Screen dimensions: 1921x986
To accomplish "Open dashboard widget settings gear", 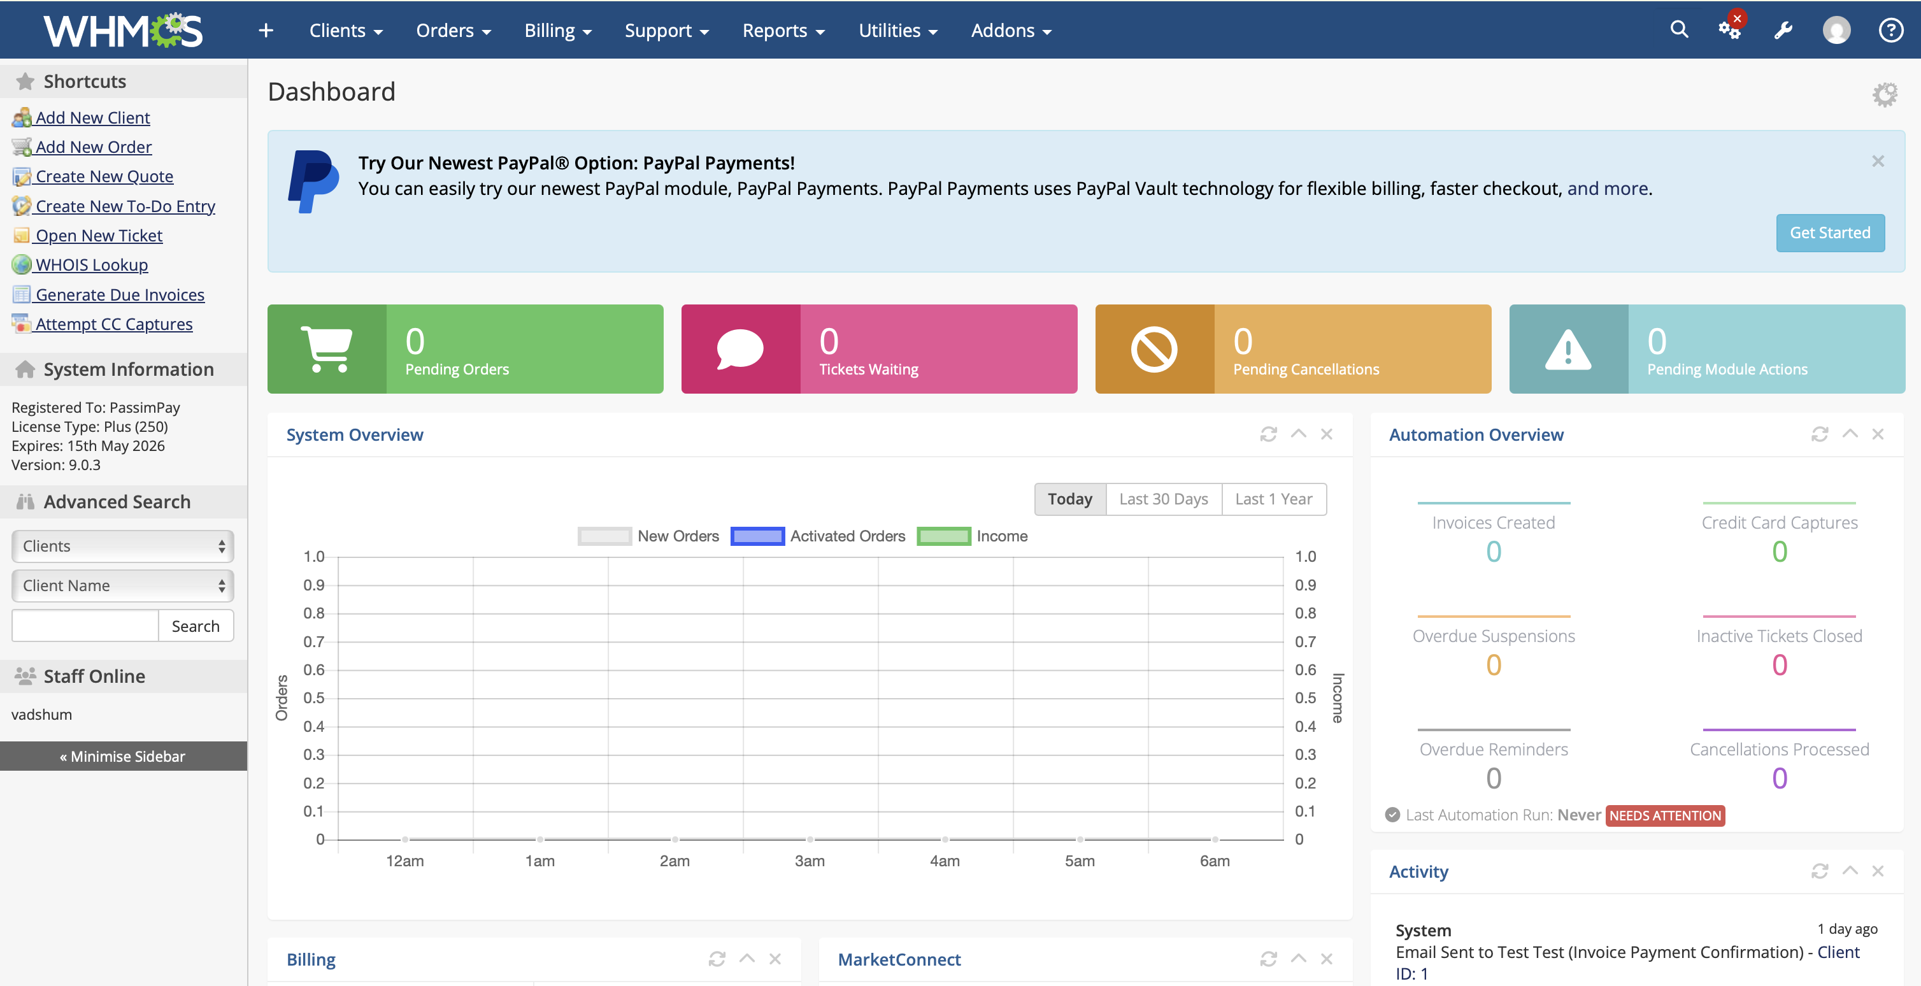I will coord(1885,94).
